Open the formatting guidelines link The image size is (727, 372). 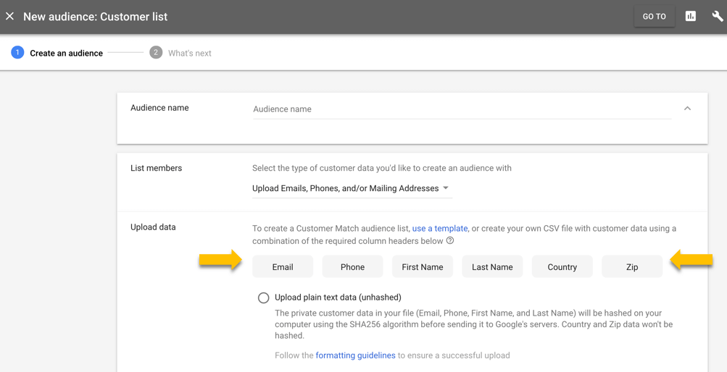pyautogui.click(x=356, y=356)
